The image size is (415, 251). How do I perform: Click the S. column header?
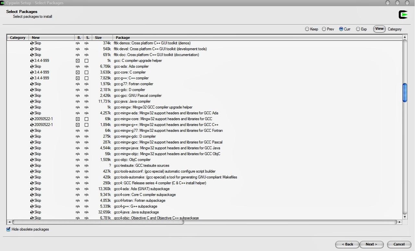pos(88,38)
